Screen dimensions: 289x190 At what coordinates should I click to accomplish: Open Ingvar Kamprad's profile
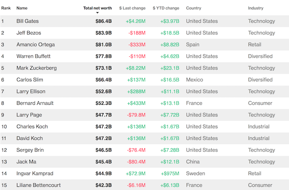(x=35, y=174)
